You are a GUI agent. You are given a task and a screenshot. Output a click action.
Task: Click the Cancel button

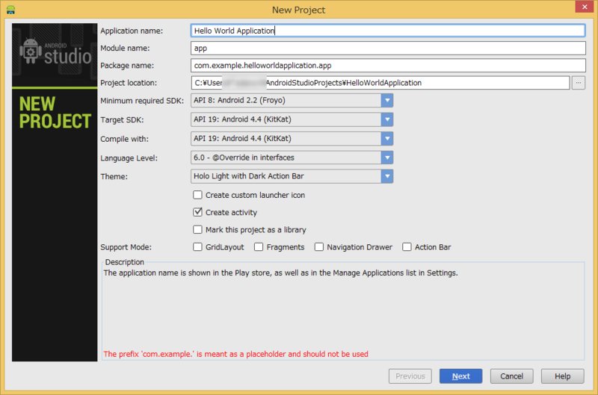pos(511,376)
